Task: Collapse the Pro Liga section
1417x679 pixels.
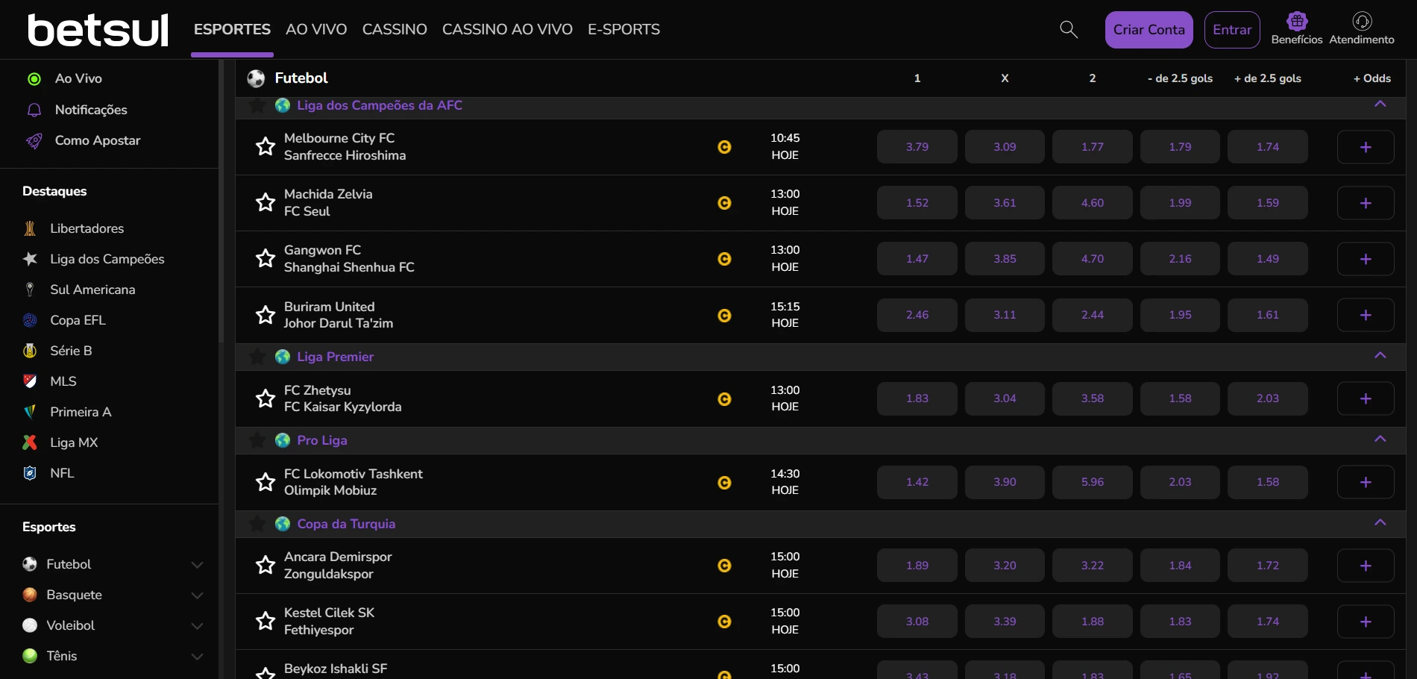Action: (1380, 439)
